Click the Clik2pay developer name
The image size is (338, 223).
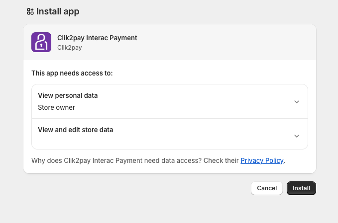(69, 48)
